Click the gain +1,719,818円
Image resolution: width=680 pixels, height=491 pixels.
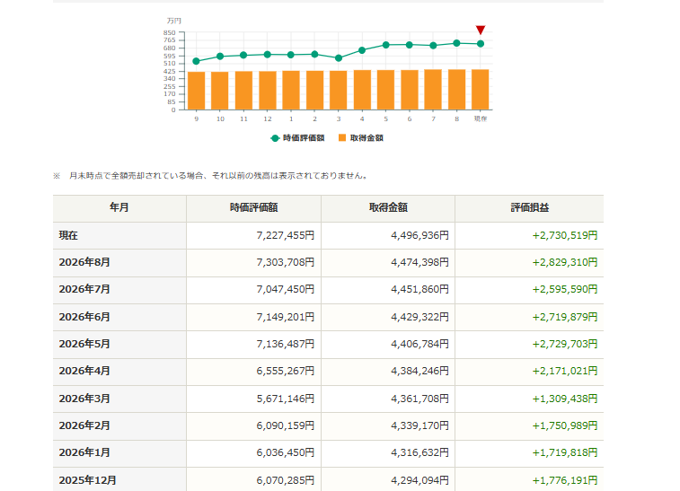click(565, 452)
